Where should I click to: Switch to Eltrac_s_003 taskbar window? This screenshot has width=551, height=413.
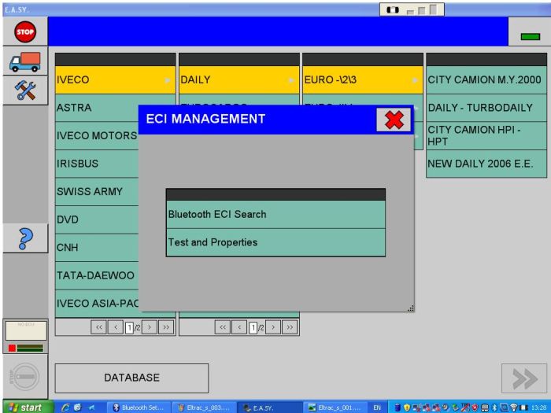[204, 407]
